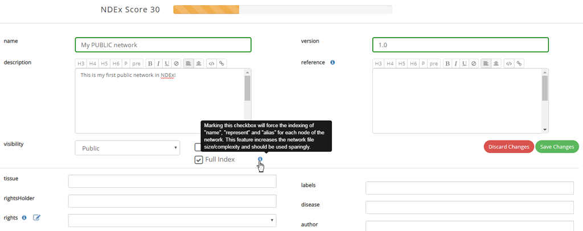
Task: Focus the labels input field
Action: coord(470,188)
